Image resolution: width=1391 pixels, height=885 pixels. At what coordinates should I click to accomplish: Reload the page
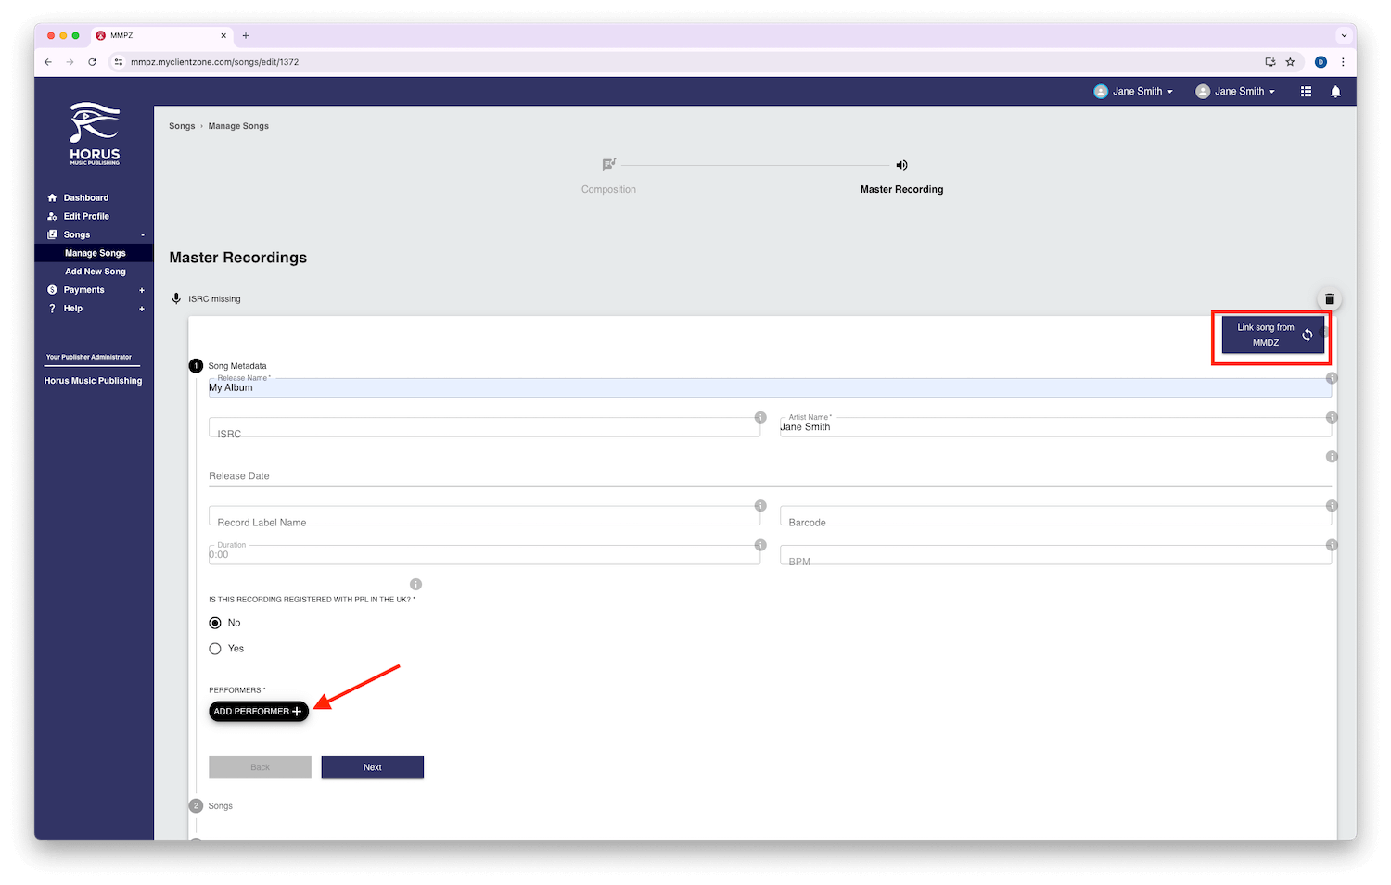[x=92, y=62]
